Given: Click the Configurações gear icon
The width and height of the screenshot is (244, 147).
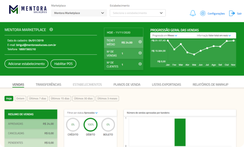Looking at the screenshot, I should point(203,13).
